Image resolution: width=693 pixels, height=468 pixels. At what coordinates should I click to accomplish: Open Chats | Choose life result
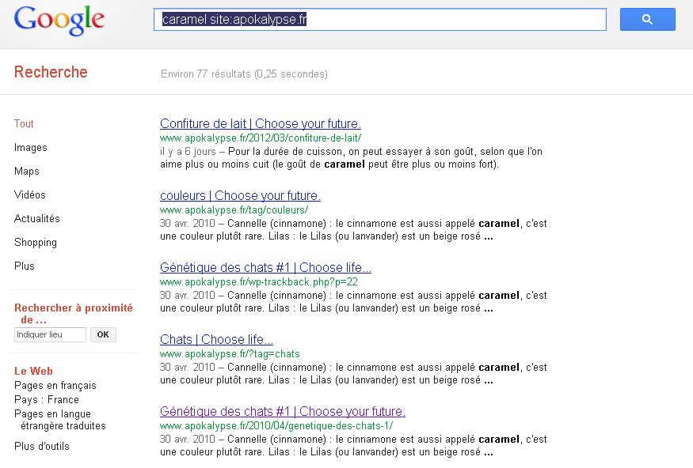click(x=216, y=339)
